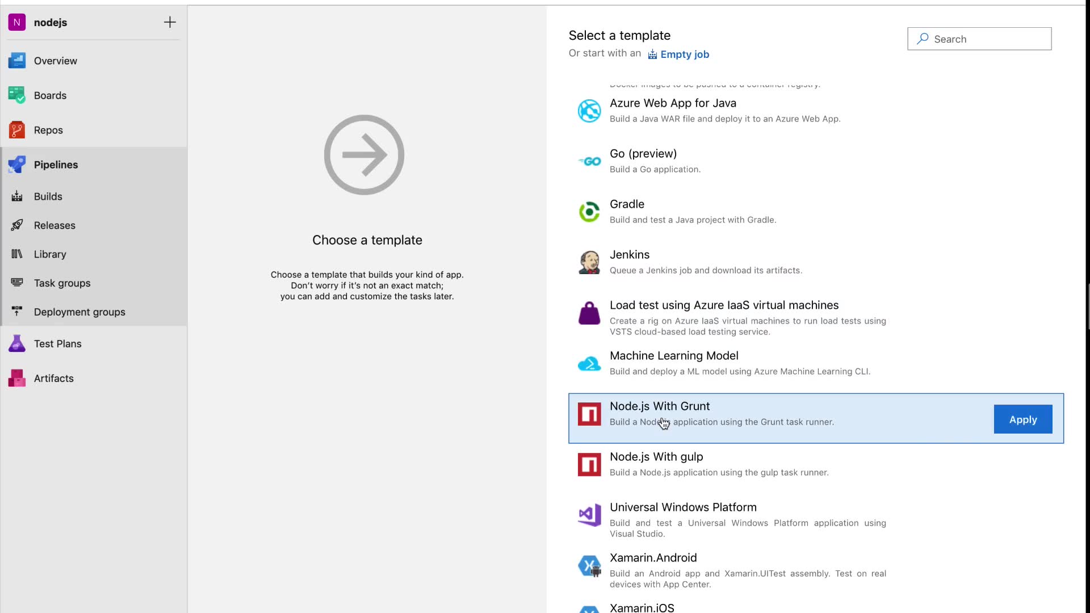Select Deployment groups in the sidebar

79,312
